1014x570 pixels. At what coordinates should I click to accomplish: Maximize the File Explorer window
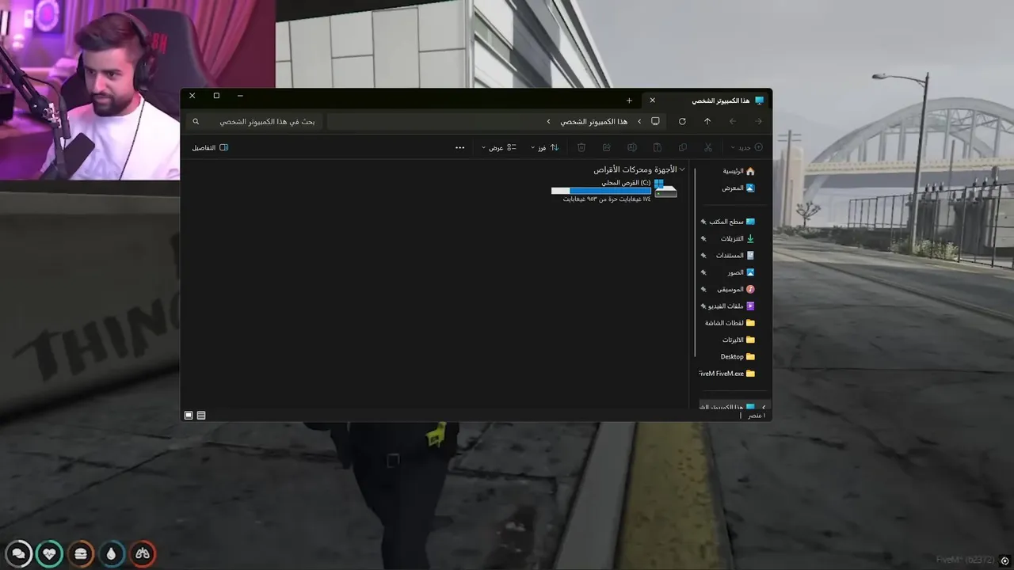[x=216, y=96]
